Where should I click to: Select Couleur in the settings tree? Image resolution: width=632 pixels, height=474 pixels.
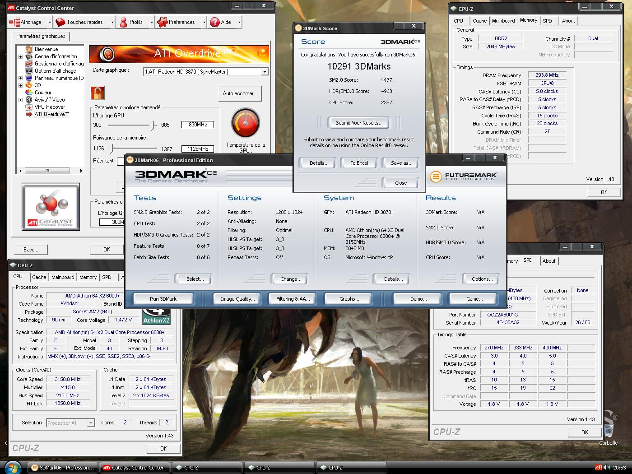pos(43,93)
